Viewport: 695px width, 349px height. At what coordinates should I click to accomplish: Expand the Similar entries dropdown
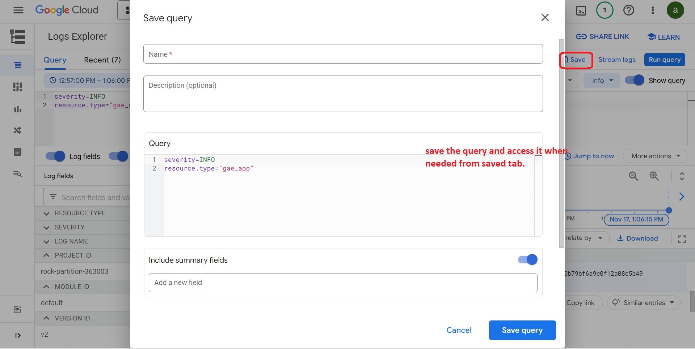pos(644,303)
